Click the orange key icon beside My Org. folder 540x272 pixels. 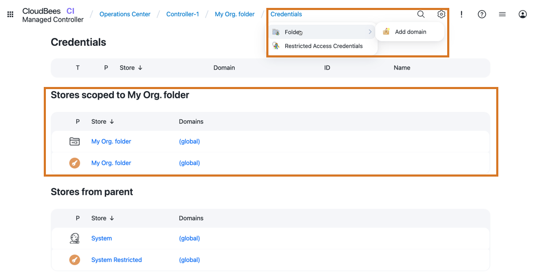(74, 163)
